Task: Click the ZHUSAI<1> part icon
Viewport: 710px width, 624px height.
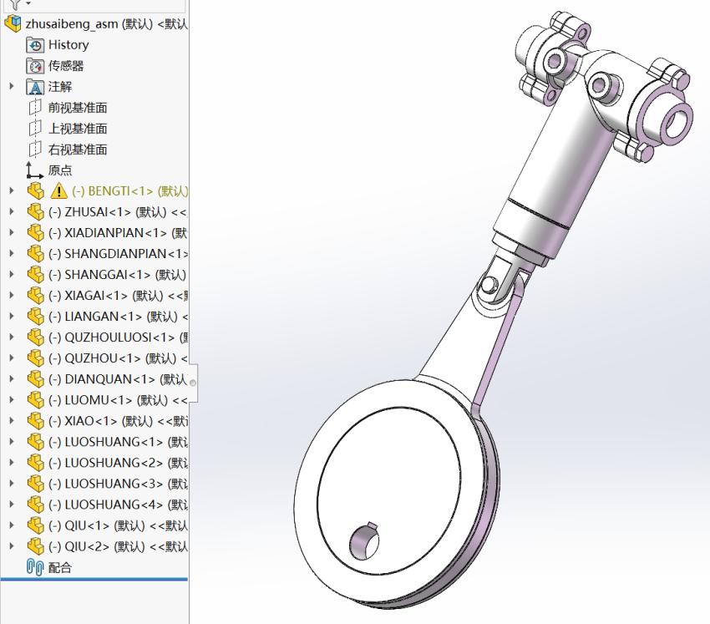Action: tap(35, 212)
